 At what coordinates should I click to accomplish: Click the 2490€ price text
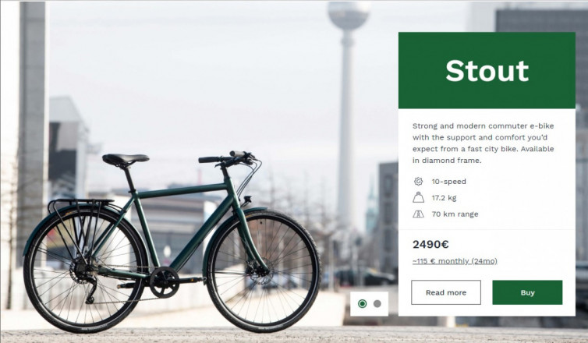(x=430, y=245)
